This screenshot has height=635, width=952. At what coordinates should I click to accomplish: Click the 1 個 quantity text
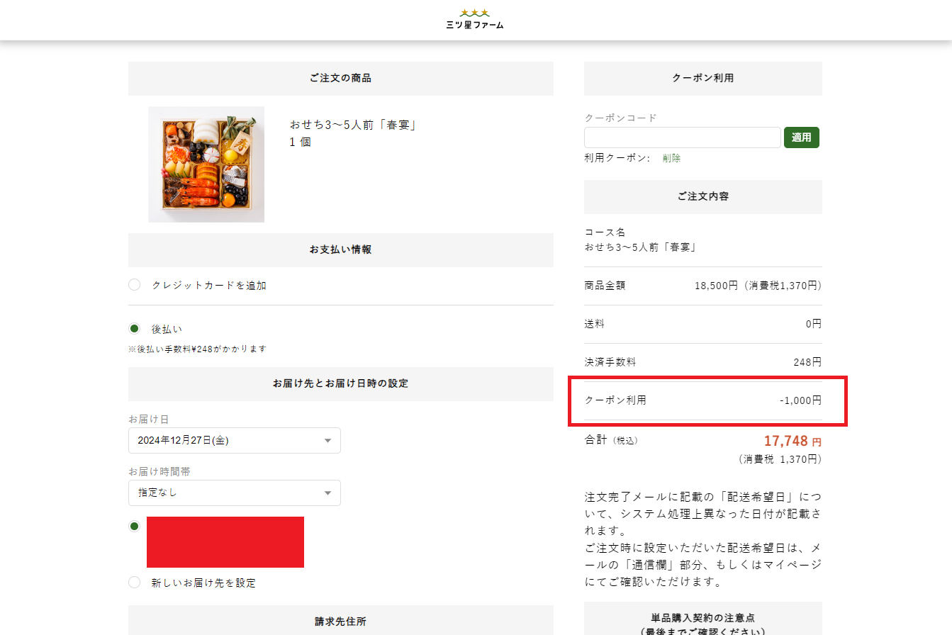[x=300, y=142]
